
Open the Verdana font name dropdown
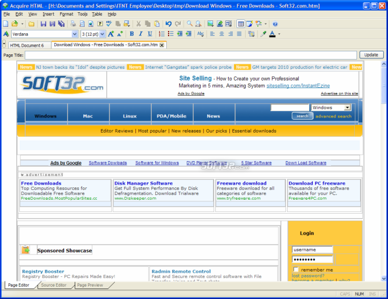[x=75, y=34]
